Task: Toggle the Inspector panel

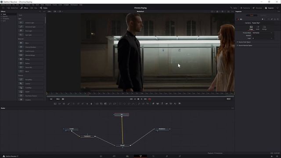Action: point(269,8)
